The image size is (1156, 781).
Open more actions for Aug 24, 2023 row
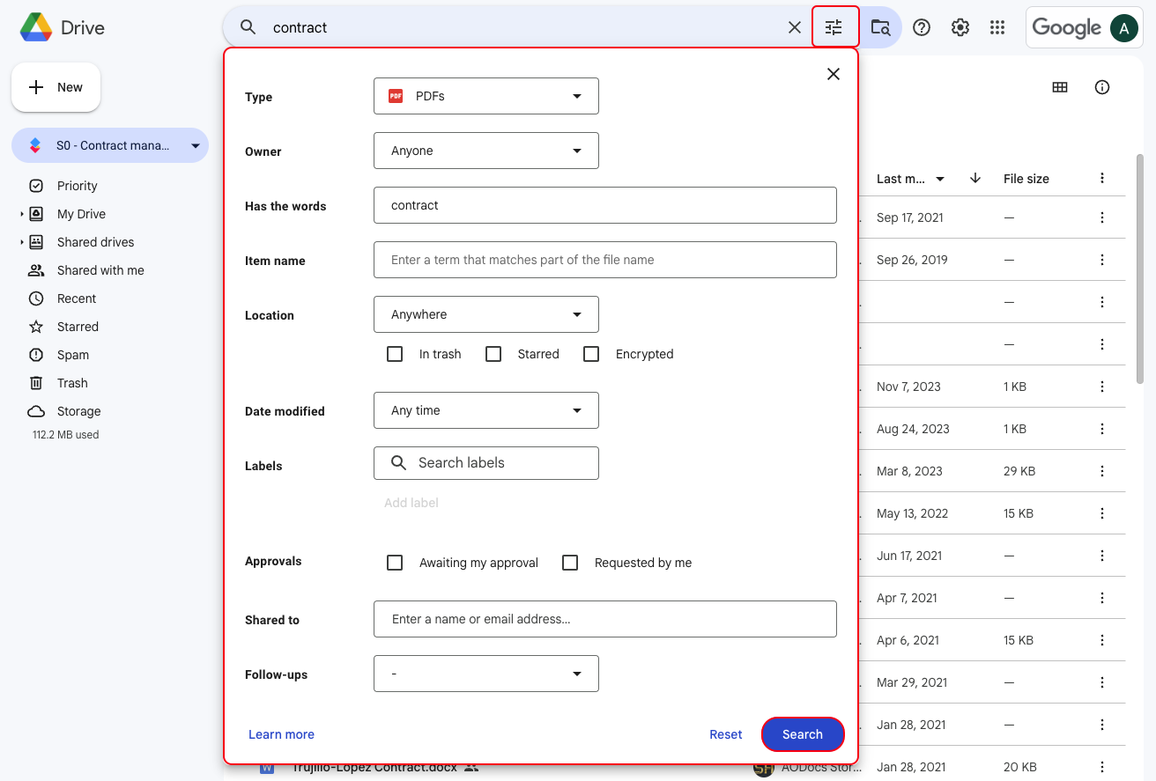[1102, 429]
